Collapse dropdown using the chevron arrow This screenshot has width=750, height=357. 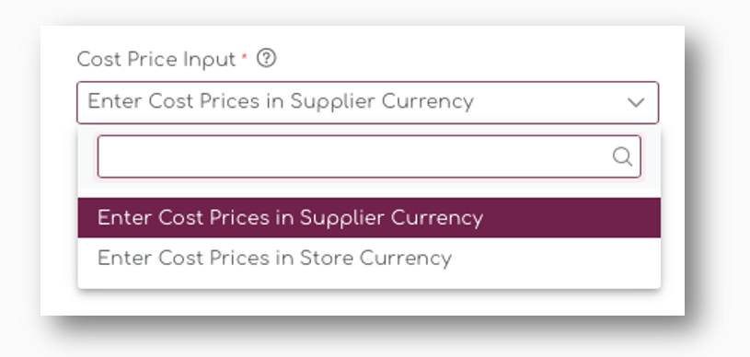pos(636,102)
